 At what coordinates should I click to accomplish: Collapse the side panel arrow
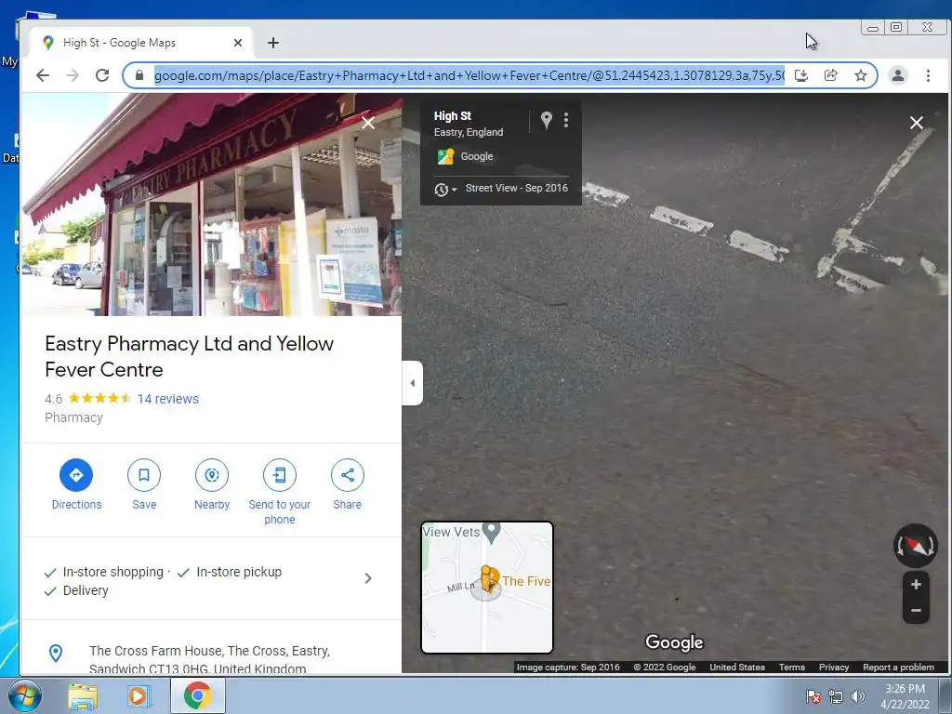[412, 383]
